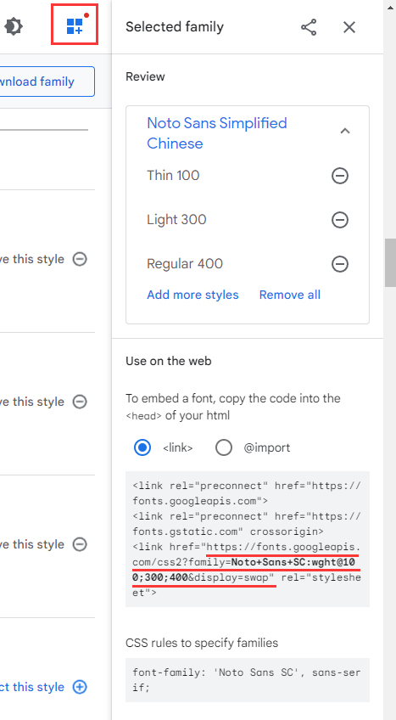Click Remove all link
The height and width of the screenshot is (720, 396).
(x=290, y=295)
